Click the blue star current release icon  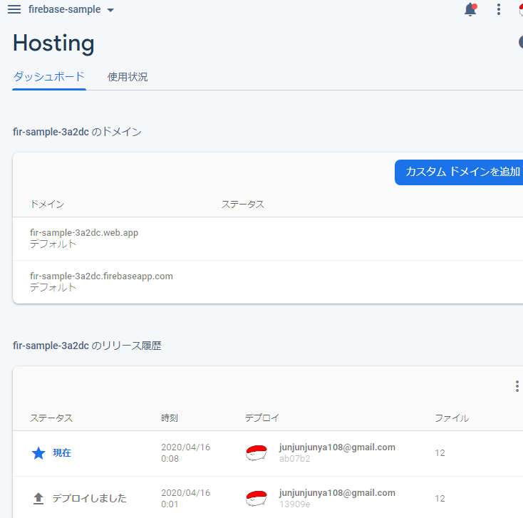(x=38, y=453)
